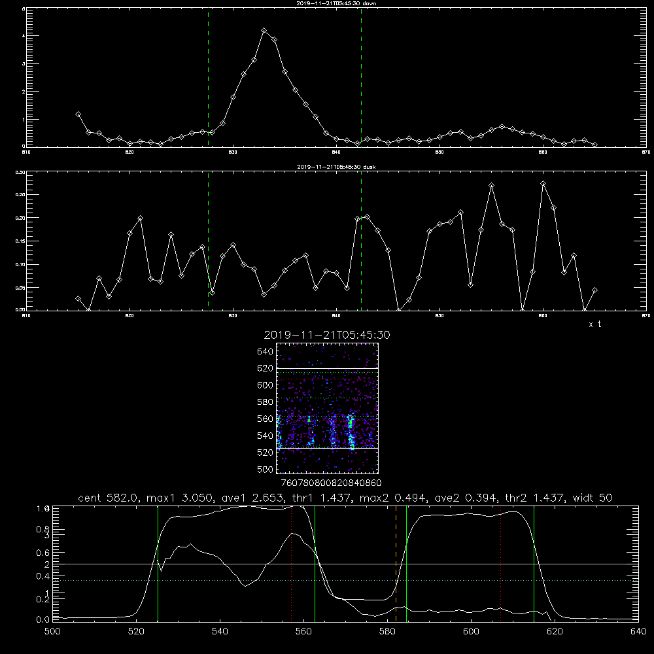This screenshot has height=654, width=654.
Task: Click the red dotted line near 607 in bottom plot
Action: [500, 564]
